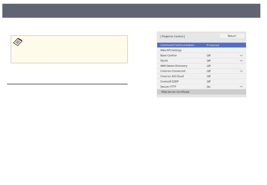267x185 pixels.
Task: Click the Off value for Crestron Connected
Action: tap(209, 71)
